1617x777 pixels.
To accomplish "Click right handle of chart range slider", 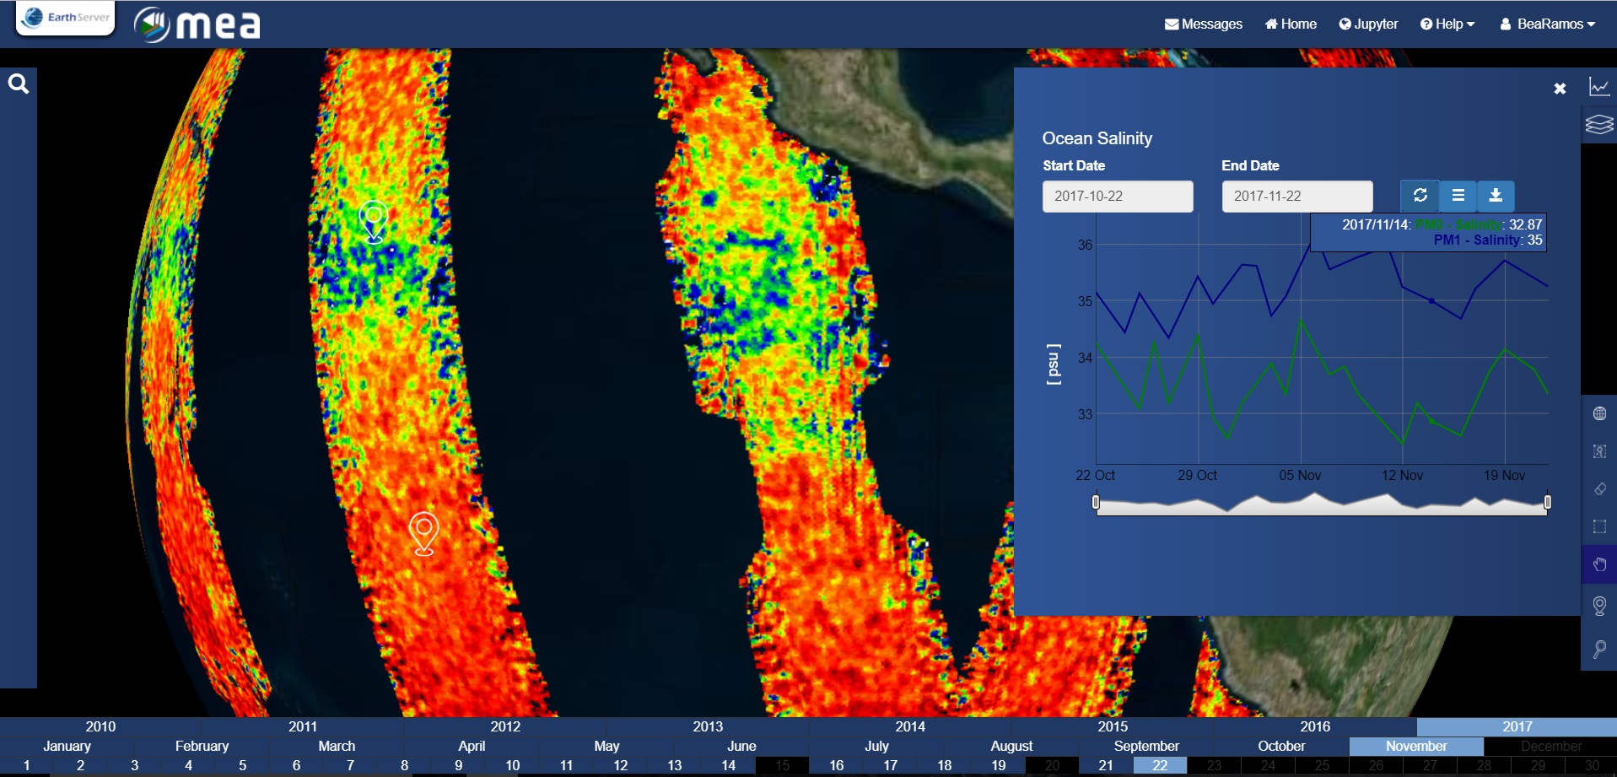I will [x=1547, y=502].
